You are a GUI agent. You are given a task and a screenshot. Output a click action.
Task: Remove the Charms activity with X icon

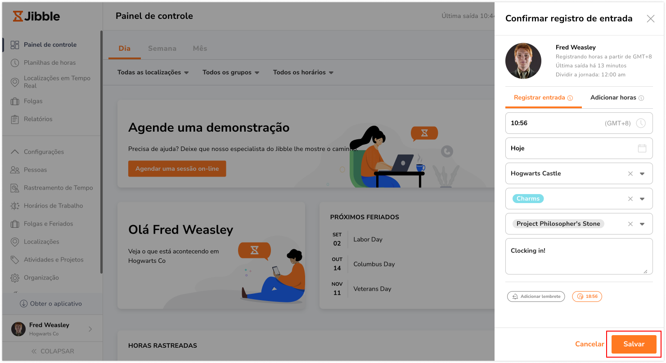630,199
